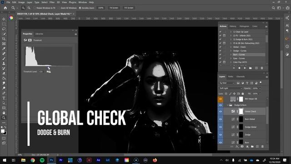The height and width of the screenshot is (164, 291).
Task: Select the Horizontal Type tool
Action: tap(4, 98)
